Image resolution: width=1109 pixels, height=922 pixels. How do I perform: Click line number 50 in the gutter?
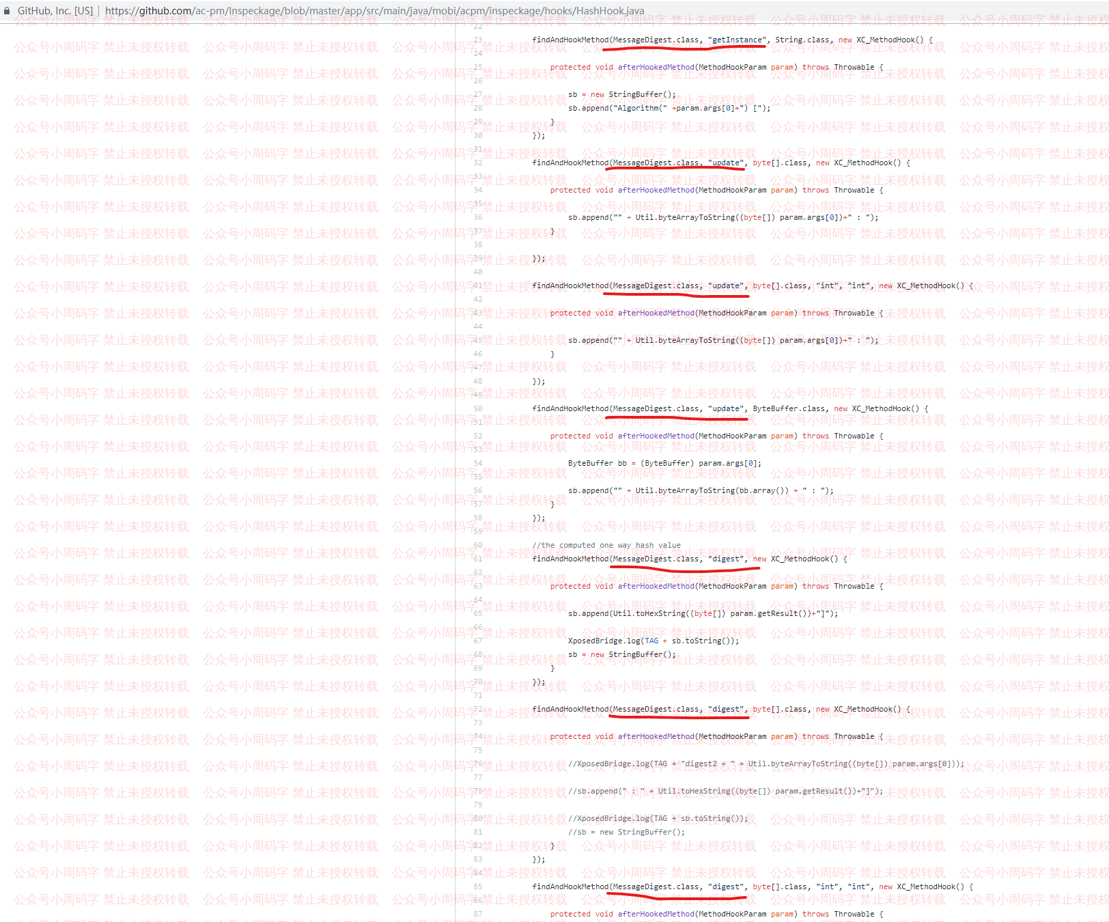tap(478, 408)
